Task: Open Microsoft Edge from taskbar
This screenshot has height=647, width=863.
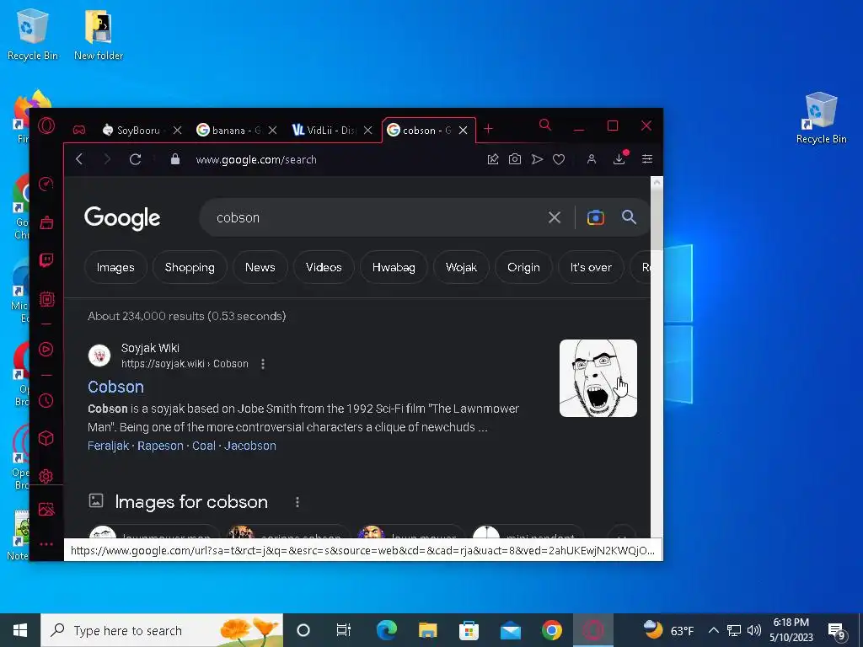Action: click(386, 630)
